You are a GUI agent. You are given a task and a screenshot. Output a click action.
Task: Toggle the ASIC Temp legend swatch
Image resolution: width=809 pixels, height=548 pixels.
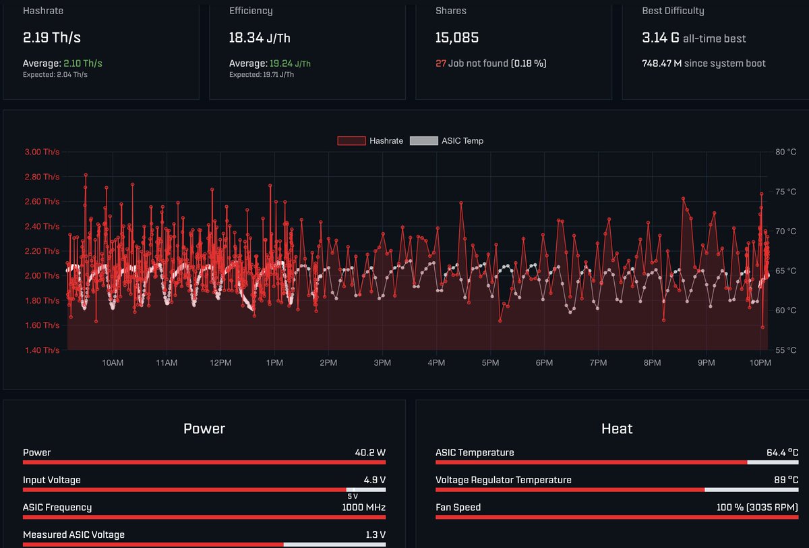[x=423, y=141]
